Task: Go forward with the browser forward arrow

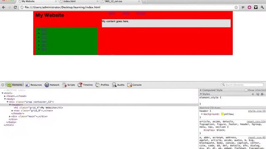Action: coord(9,7)
